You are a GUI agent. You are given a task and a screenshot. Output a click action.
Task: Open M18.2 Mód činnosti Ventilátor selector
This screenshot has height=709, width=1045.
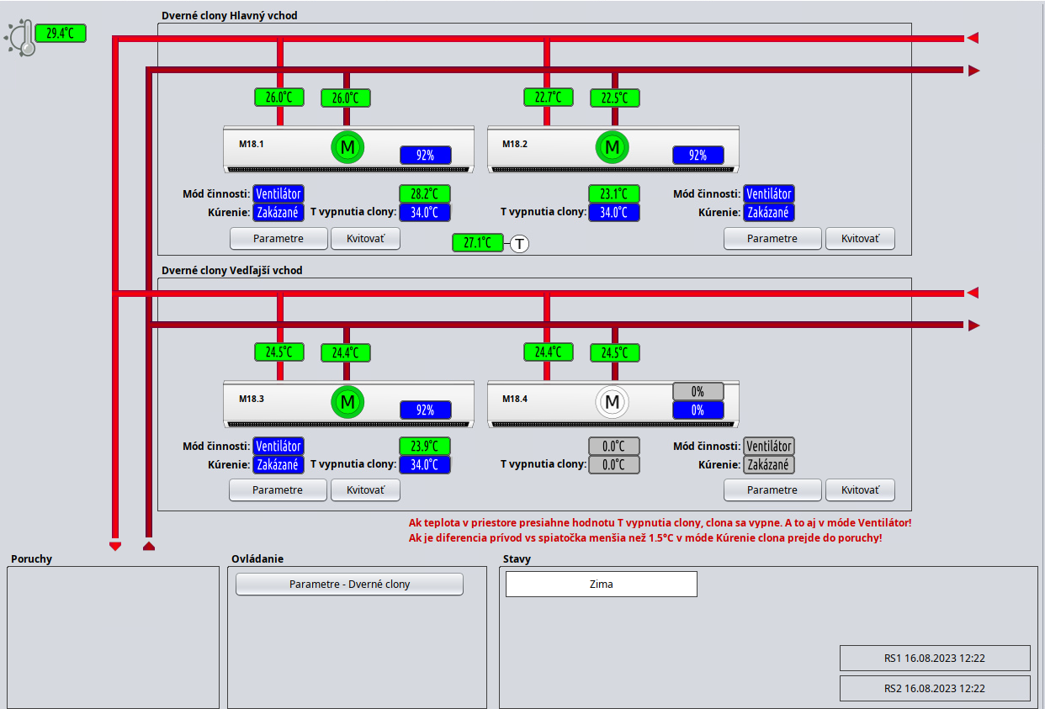coord(768,194)
